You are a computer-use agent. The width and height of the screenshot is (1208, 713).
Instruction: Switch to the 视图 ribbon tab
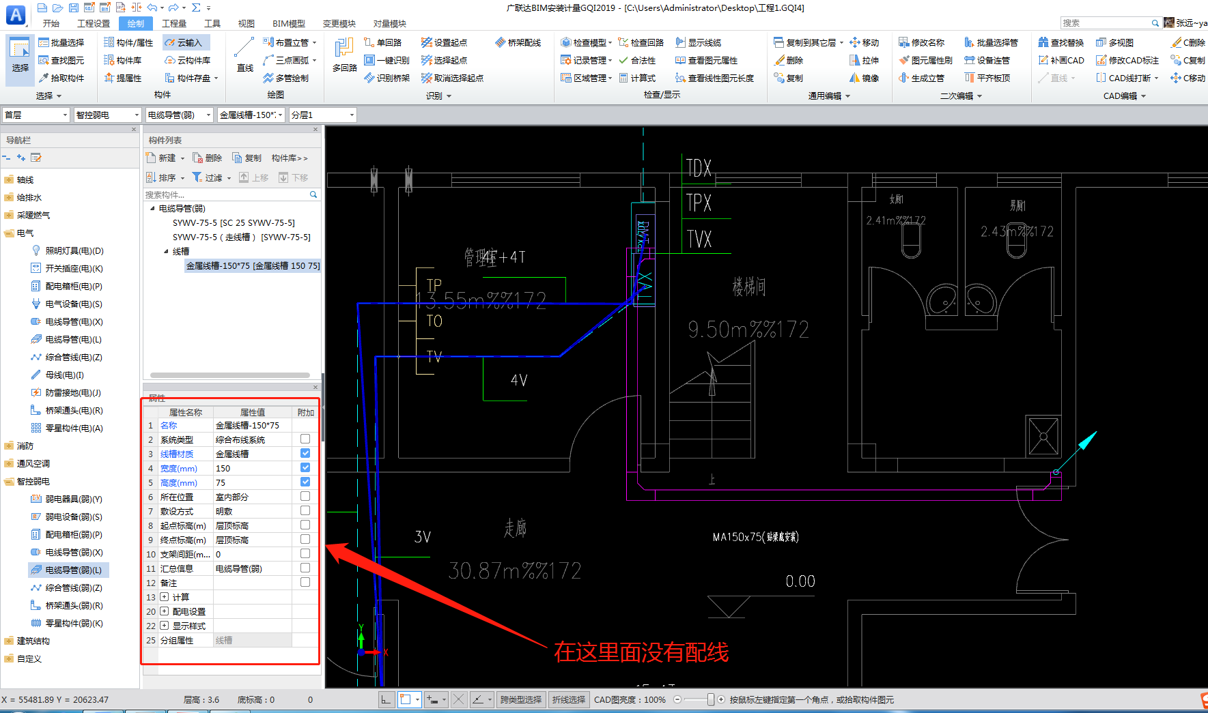[247, 23]
